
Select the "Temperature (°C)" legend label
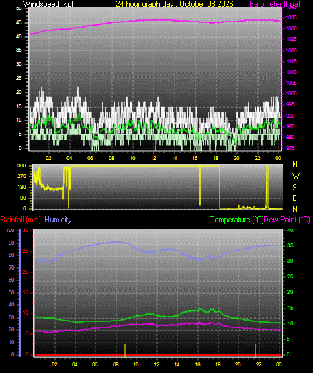pyautogui.click(x=236, y=220)
